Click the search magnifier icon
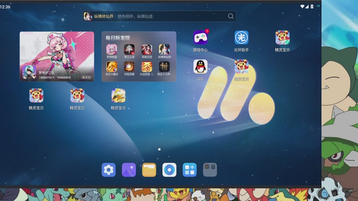 coord(231,16)
